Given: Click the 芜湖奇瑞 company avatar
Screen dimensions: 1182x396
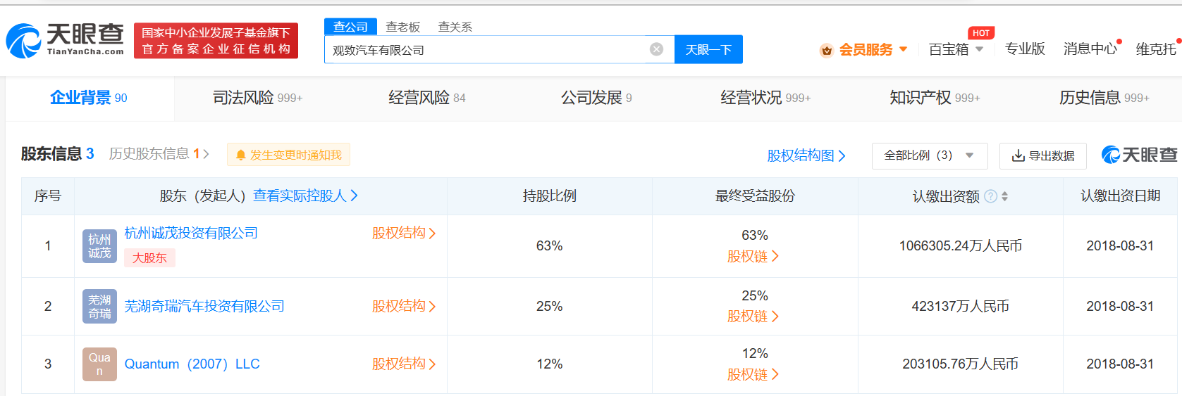Looking at the screenshot, I should [99, 307].
